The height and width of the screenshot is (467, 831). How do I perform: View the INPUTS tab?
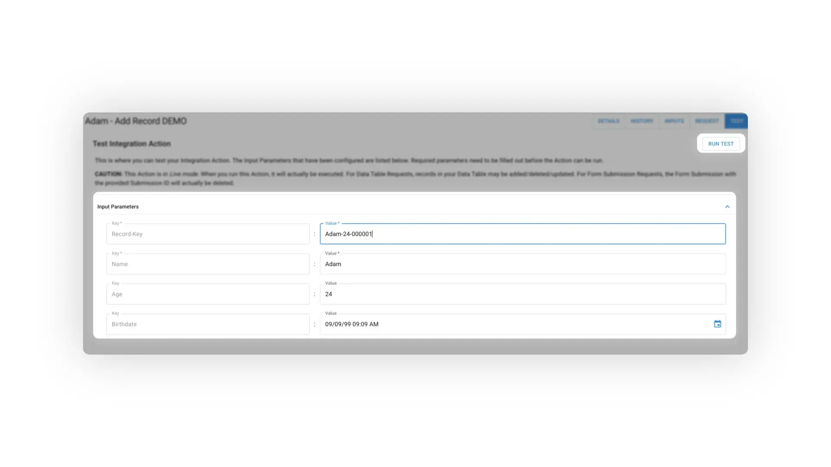[x=674, y=122]
